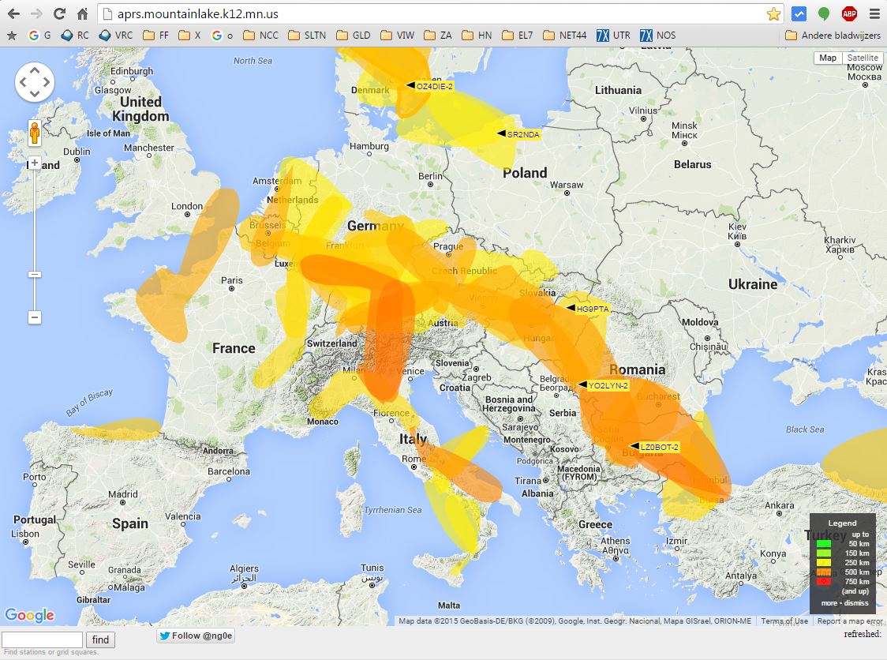
Task: Open the VRC bookmark
Action: pos(116,35)
